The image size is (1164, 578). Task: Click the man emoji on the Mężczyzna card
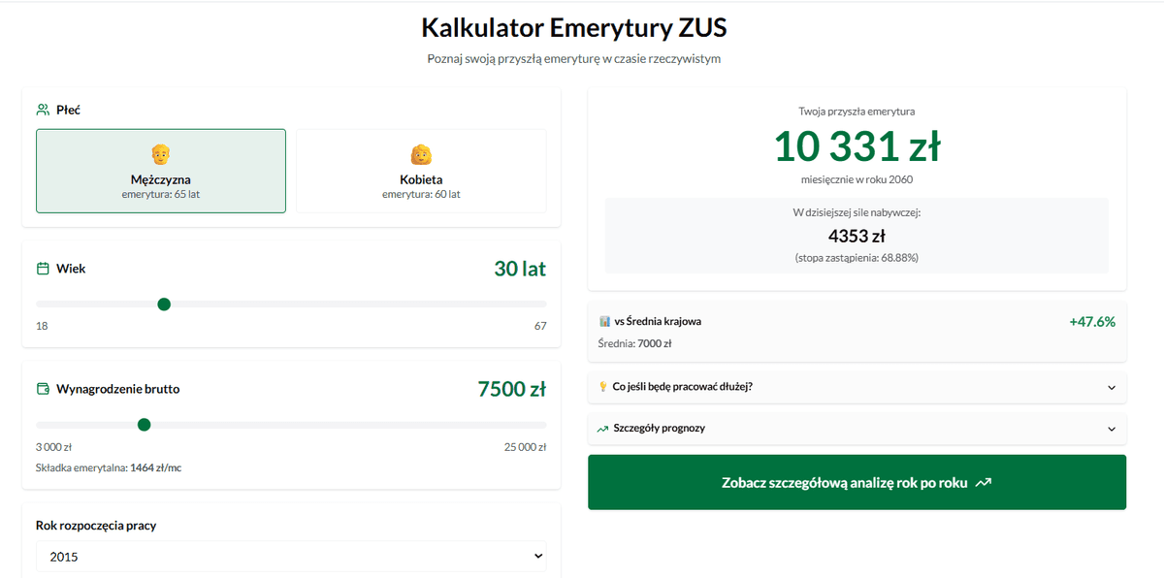[x=160, y=153]
